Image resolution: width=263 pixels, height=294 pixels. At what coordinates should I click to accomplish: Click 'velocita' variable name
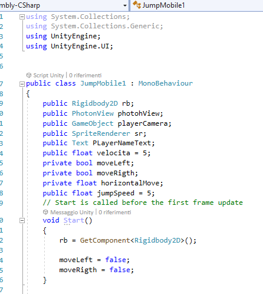click(x=113, y=153)
